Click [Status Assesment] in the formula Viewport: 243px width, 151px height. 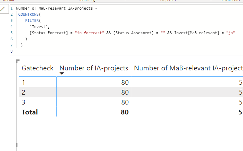(x=133, y=33)
